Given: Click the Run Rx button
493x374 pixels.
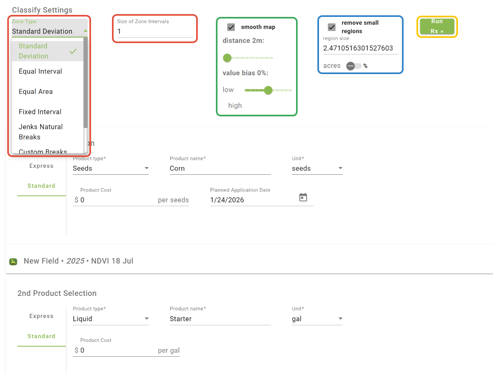Looking at the screenshot, I should tap(437, 26).
